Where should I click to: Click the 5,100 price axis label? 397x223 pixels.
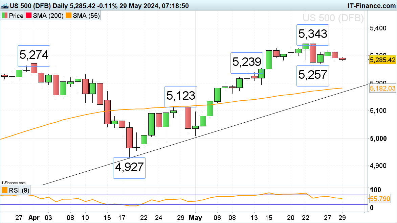(378, 110)
